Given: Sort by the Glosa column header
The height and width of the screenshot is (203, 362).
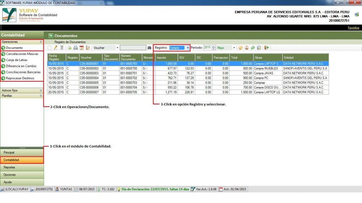Looking at the screenshot, I should [268, 57].
